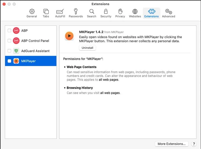
Task: Select the ABP row label
Action: [x=24, y=31]
